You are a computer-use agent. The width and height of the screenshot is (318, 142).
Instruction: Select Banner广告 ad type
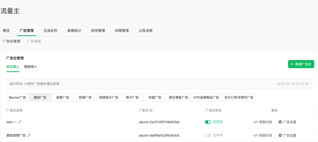point(17,97)
